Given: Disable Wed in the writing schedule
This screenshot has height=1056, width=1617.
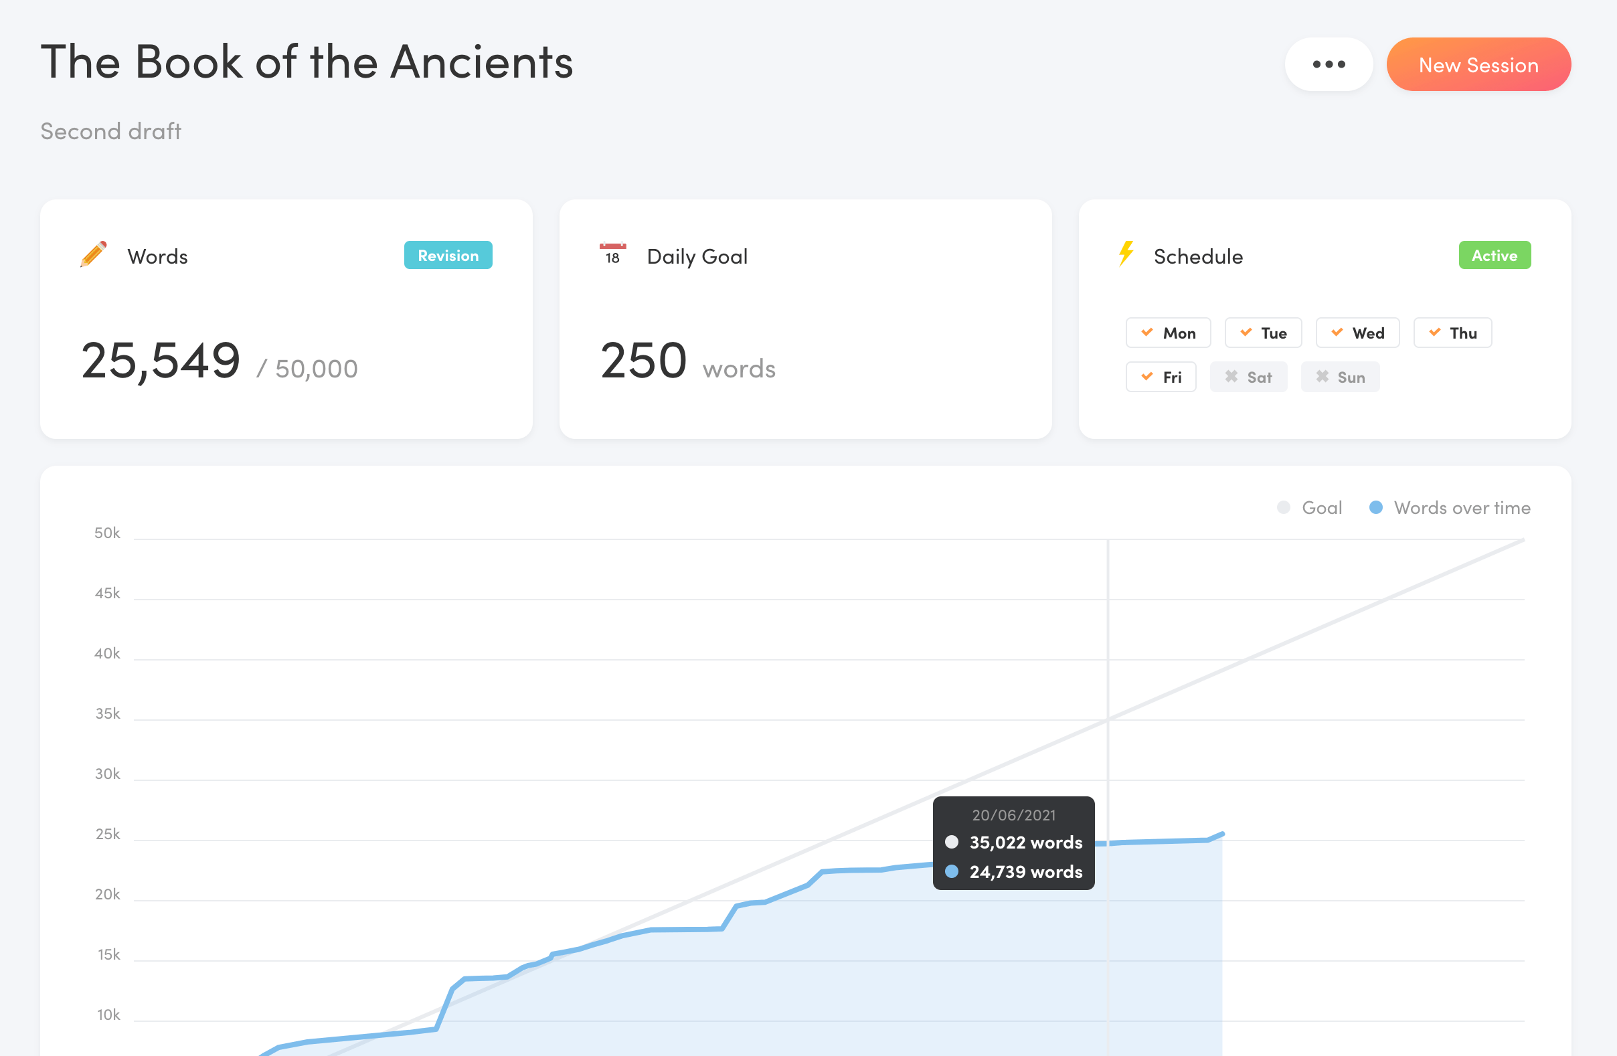Looking at the screenshot, I should 1357,333.
